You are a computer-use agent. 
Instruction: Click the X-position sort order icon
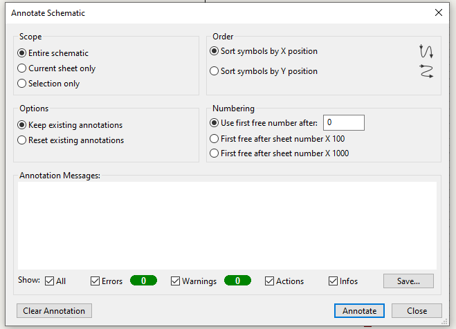pos(426,51)
